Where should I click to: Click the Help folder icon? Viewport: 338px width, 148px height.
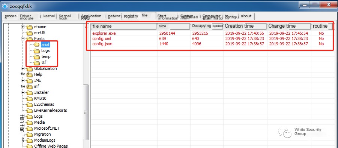(x=29, y=74)
